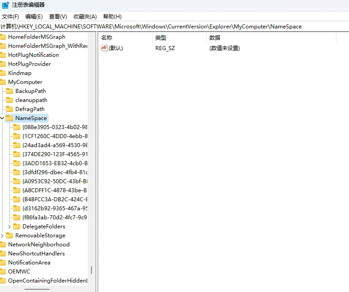Select the NotificationArea key
This screenshot has width=349, height=292.
point(29,263)
